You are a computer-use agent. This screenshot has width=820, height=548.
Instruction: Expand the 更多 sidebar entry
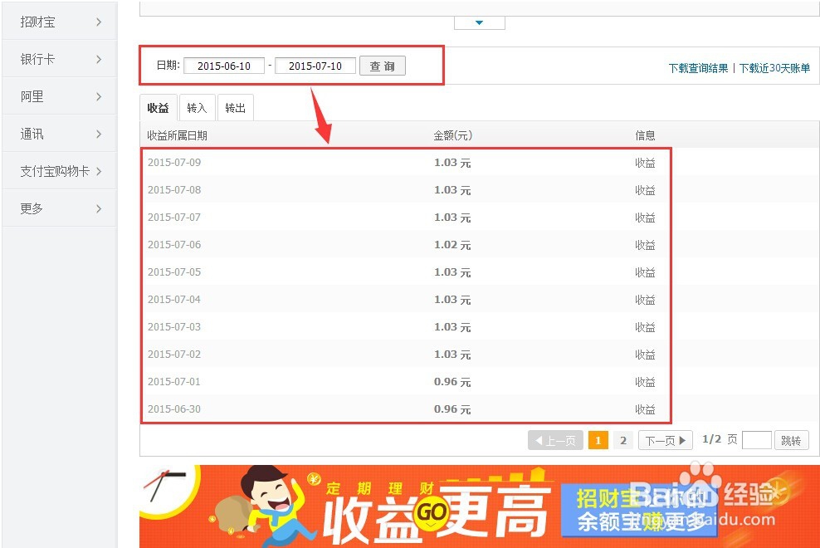[58, 208]
